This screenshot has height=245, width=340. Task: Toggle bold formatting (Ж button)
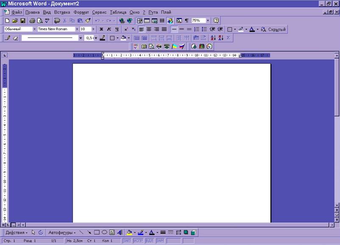[x=101, y=29]
